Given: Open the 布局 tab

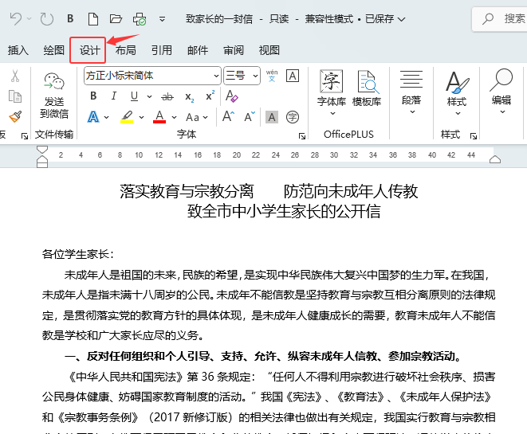Looking at the screenshot, I should (x=126, y=50).
